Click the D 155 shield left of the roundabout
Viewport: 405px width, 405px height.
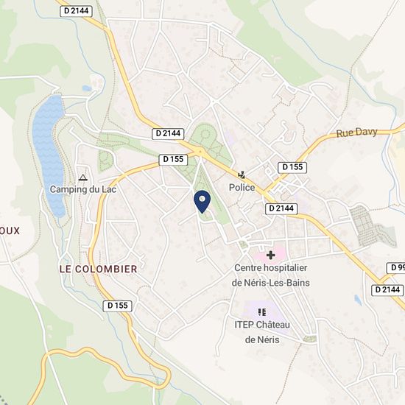tap(173, 160)
